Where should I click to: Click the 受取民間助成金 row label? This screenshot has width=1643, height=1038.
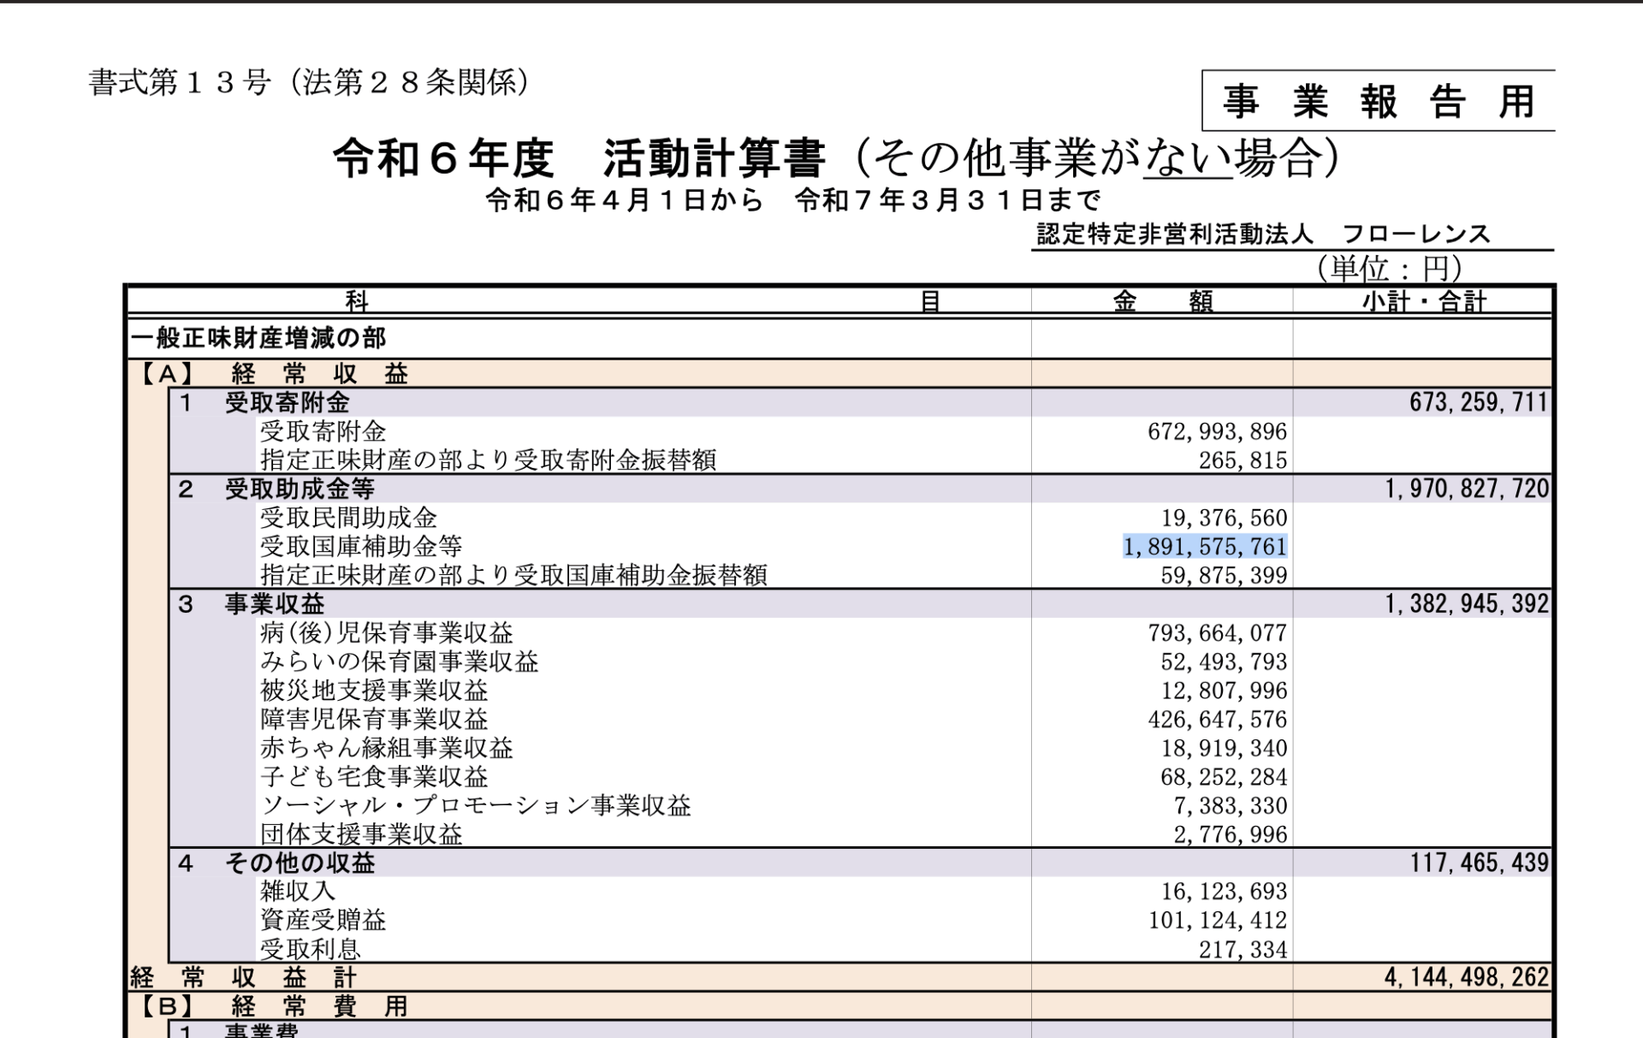click(x=348, y=518)
